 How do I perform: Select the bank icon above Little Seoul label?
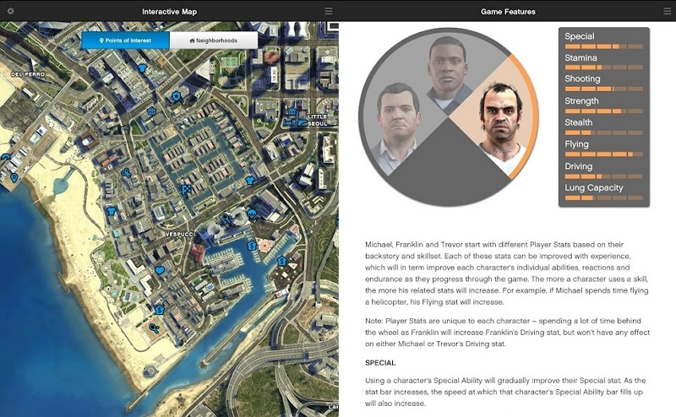[x=292, y=111]
